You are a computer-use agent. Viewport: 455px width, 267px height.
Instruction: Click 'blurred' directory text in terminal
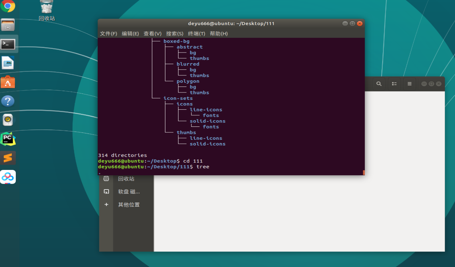(x=188, y=64)
